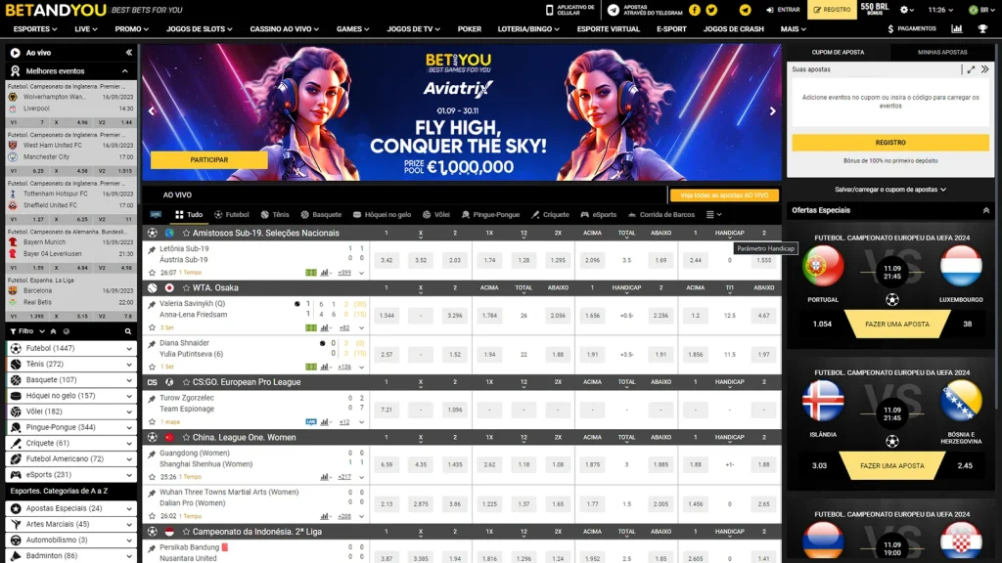Favorite CS:GO European Pro League star
This screenshot has width=1002, height=563.
point(186,382)
